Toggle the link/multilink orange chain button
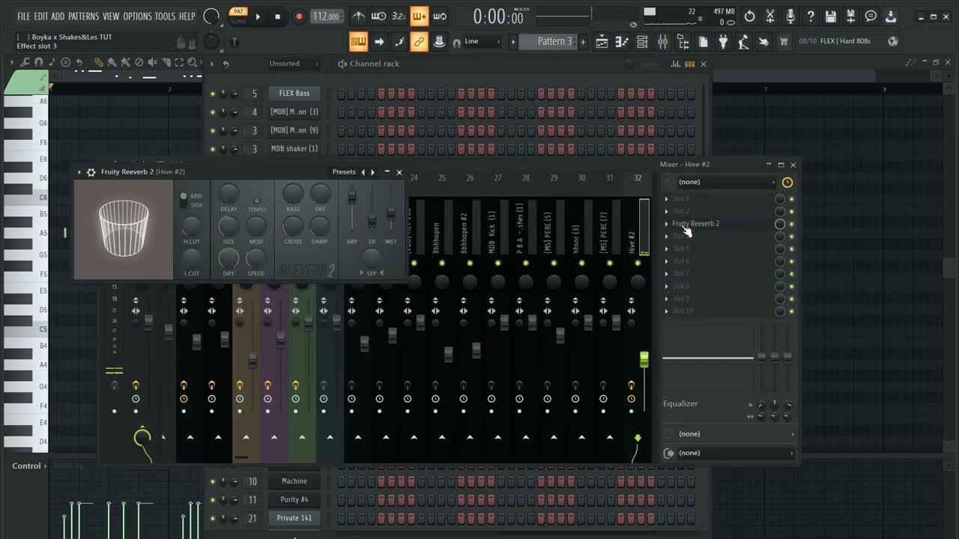The width and height of the screenshot is (959, 539). tap(420, 42)
